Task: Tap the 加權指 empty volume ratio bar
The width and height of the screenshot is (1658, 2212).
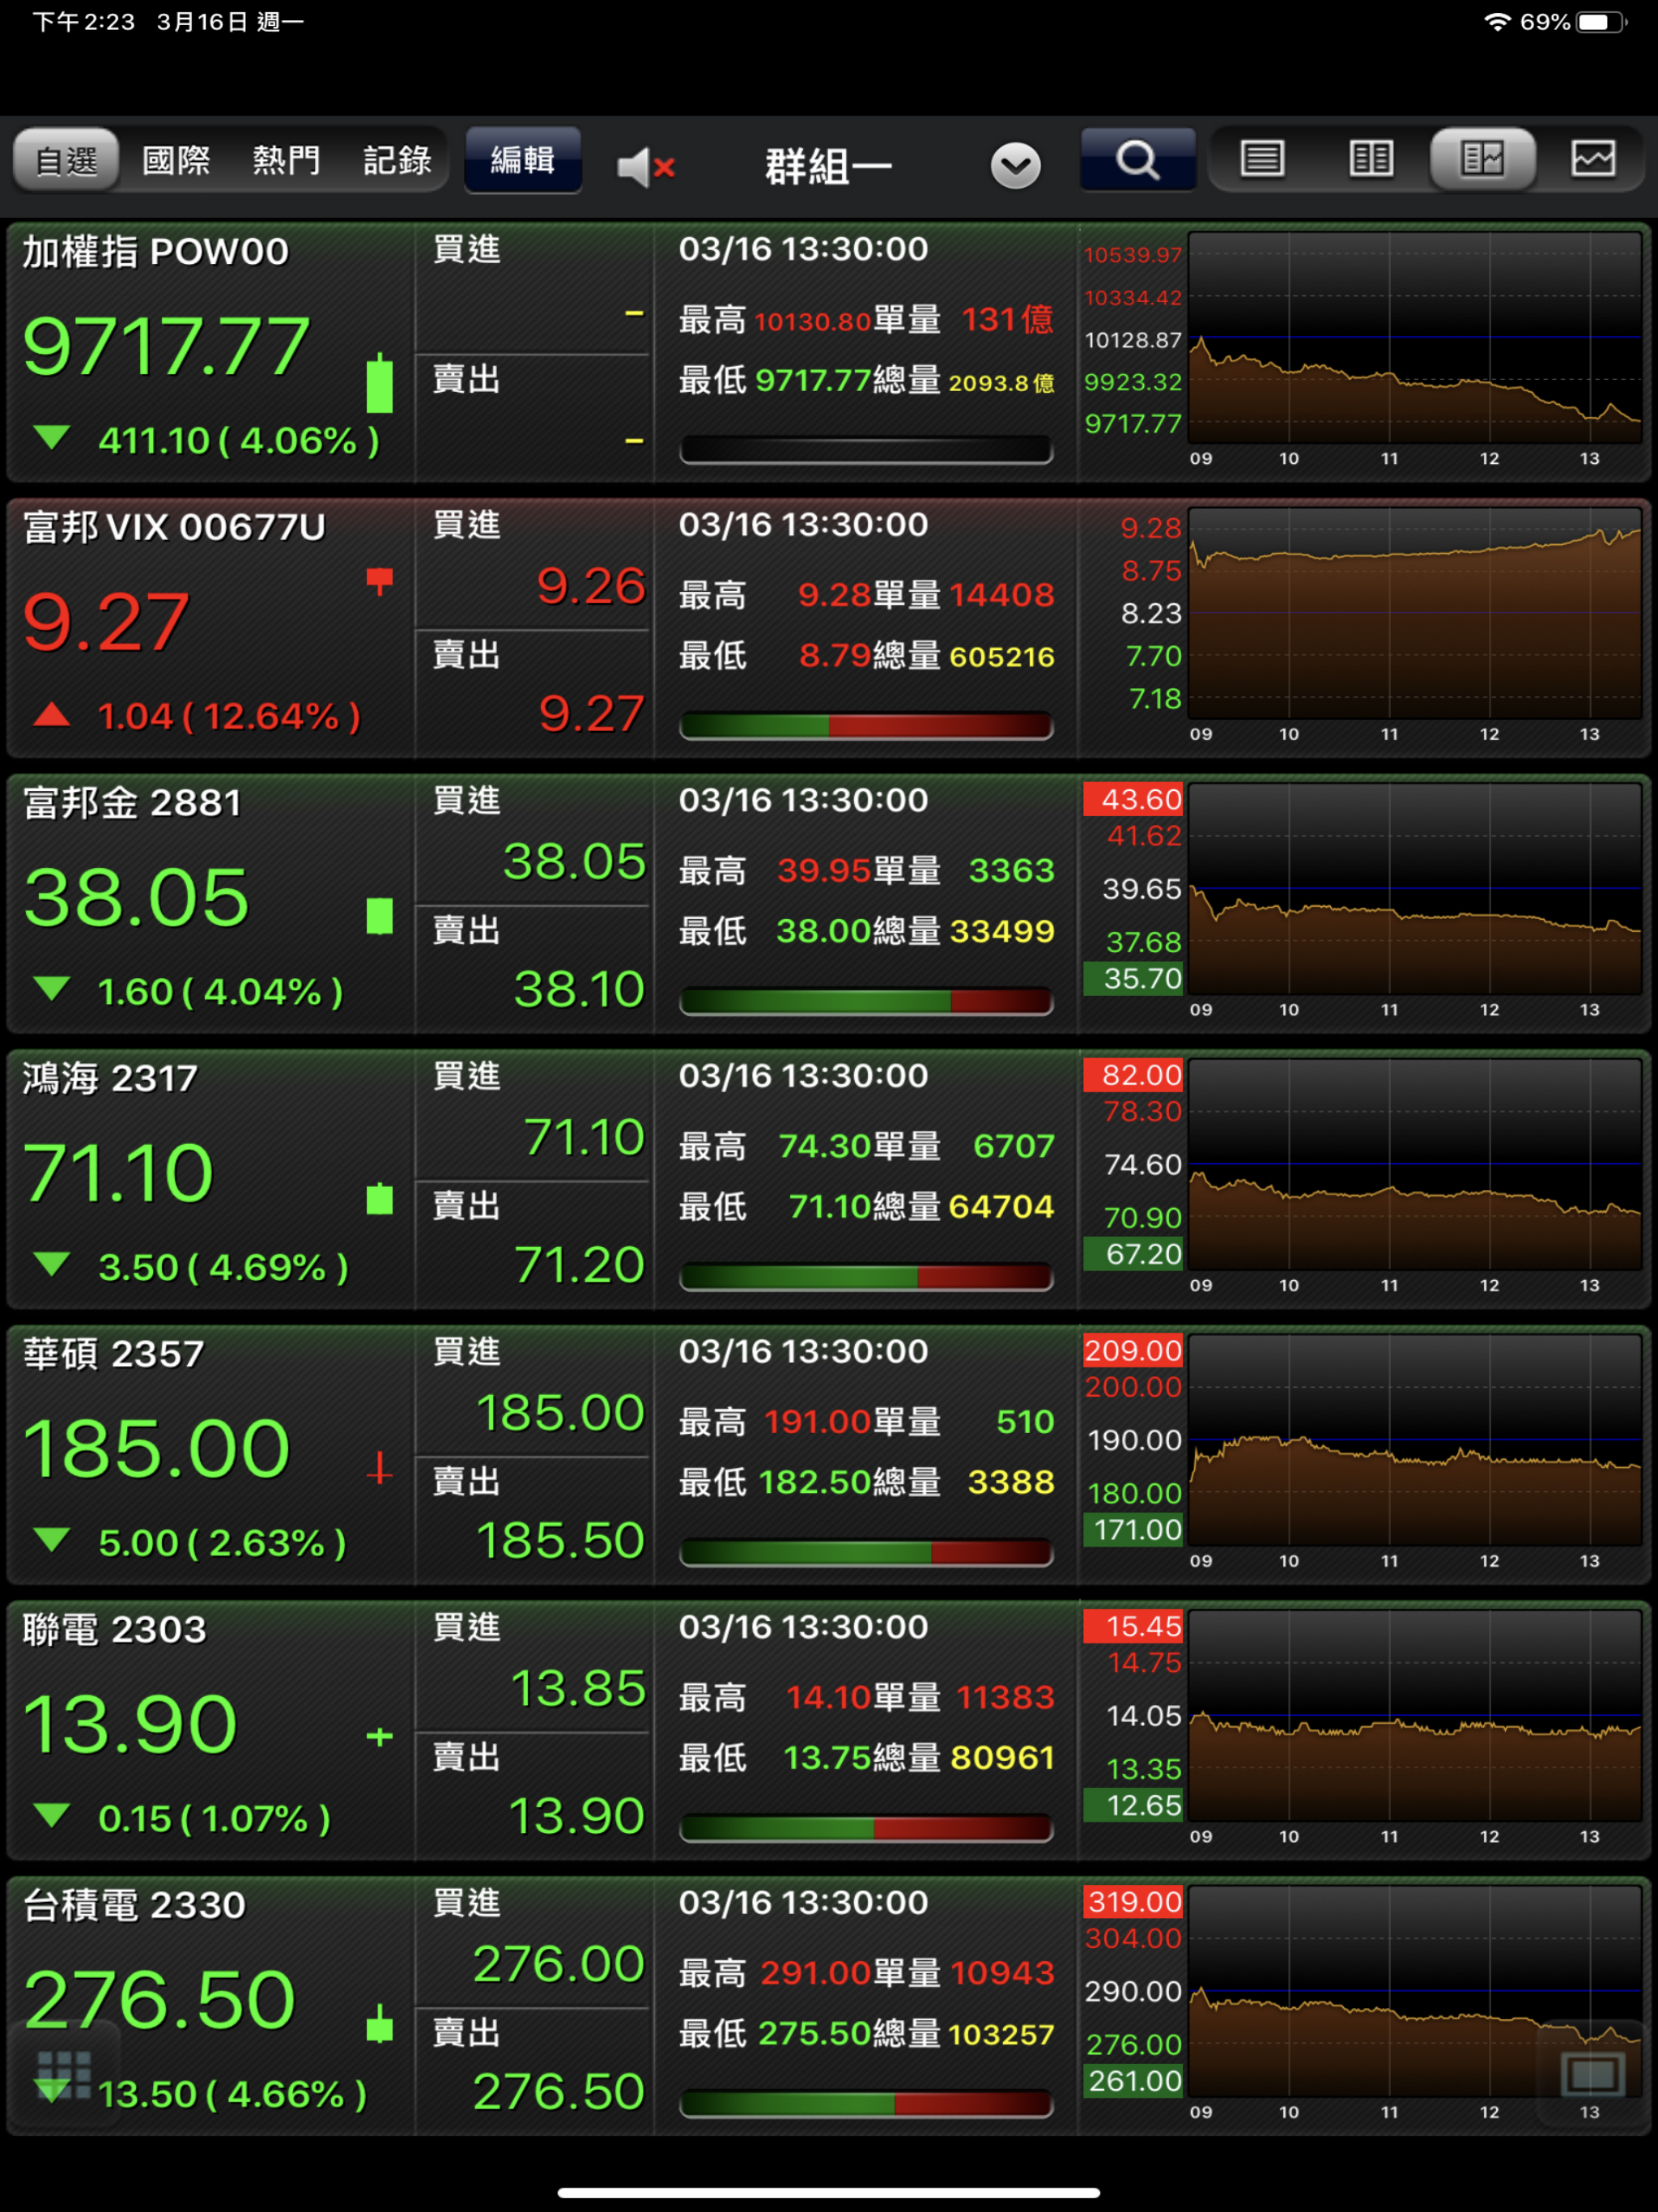Action: point(866,450)
